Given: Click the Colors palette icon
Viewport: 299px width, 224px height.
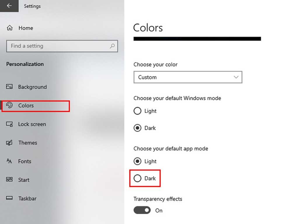Looking at the screenshot, I should [x=9, y=106].
